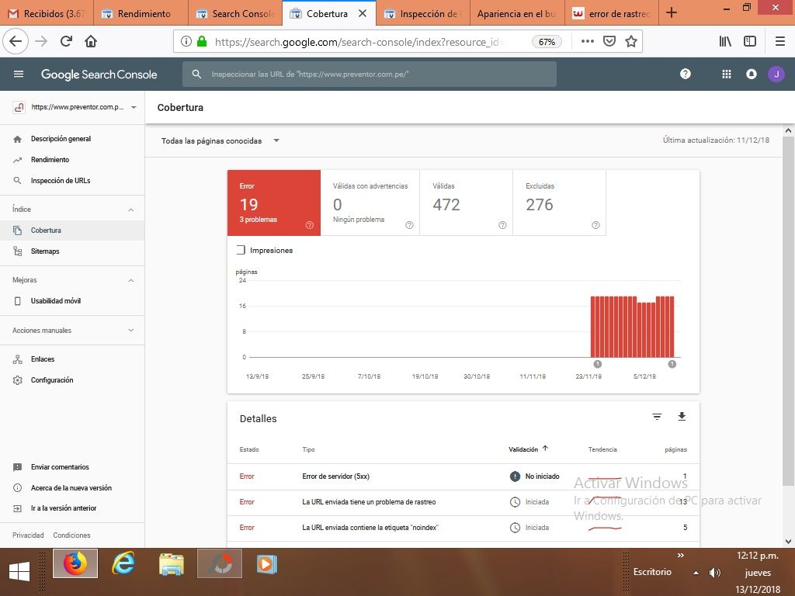Open the Firefox application menu

[x=780, y=42]
